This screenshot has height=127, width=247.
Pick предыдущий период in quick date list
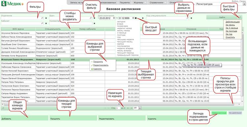click(128, 55)
